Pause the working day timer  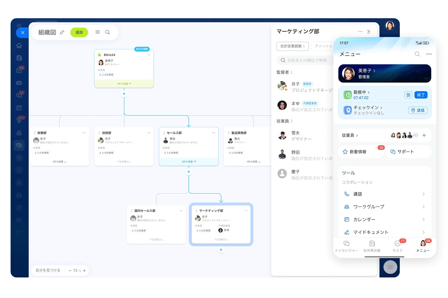408,95
